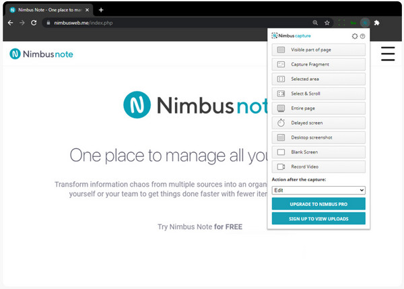Click the Nimbus note logo in the header
Screen dimensions: 404x289
[x=41, y=54]
